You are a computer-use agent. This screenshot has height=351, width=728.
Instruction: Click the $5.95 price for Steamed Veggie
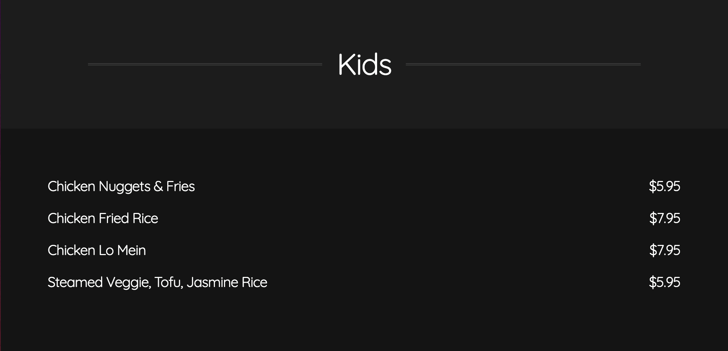664,282
